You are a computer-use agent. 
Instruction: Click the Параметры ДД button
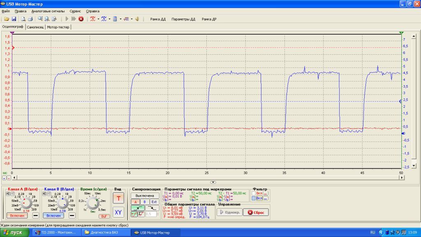click(x=183, y=19)
